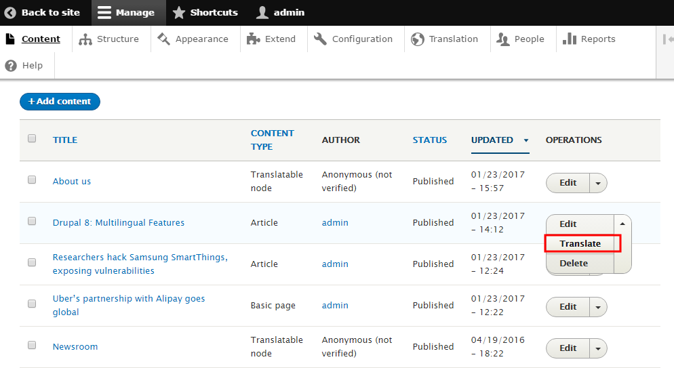Expand operations dropdown for About us

click(x=598, y=184)
